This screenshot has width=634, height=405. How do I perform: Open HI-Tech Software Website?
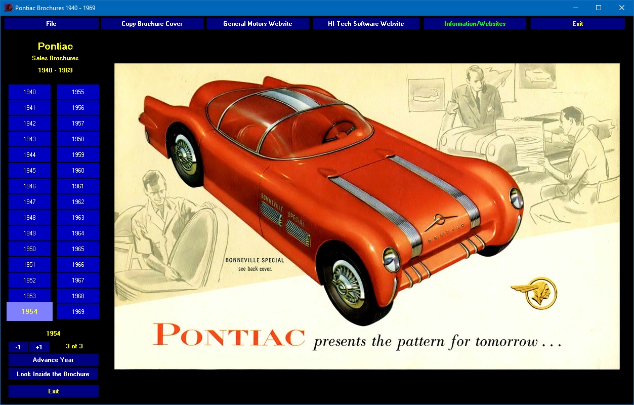[366, 24]
